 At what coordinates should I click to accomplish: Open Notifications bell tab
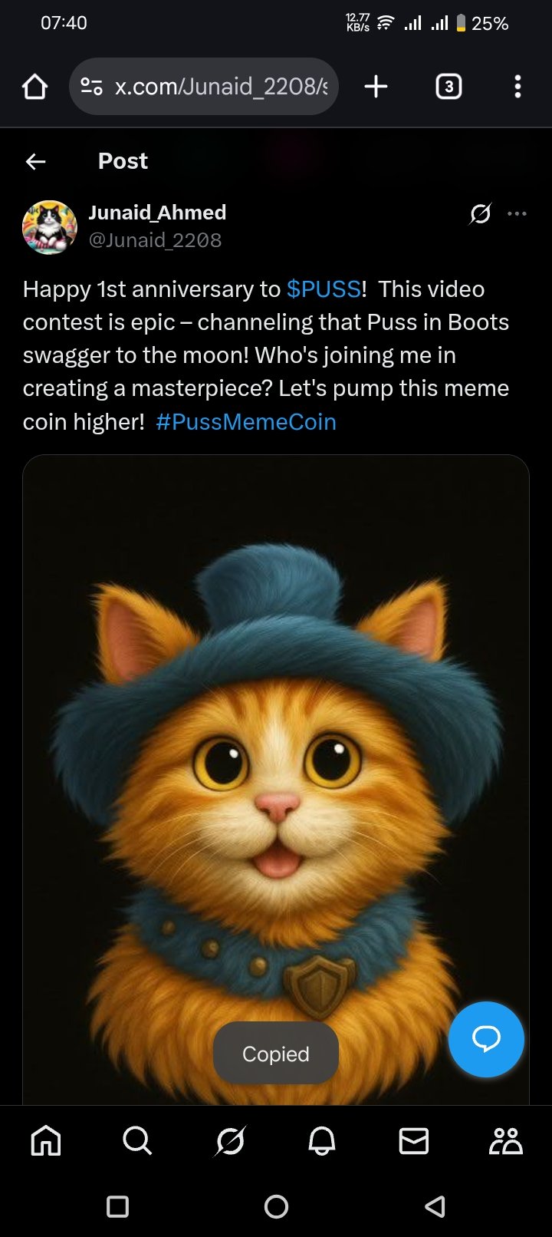322,1141
